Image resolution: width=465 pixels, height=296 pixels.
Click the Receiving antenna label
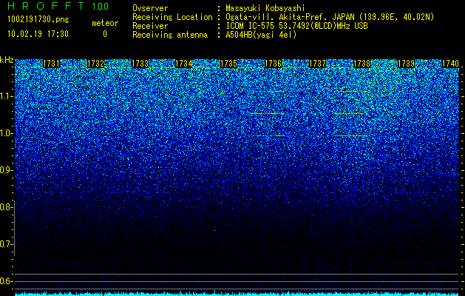click(x=170, y=35)
